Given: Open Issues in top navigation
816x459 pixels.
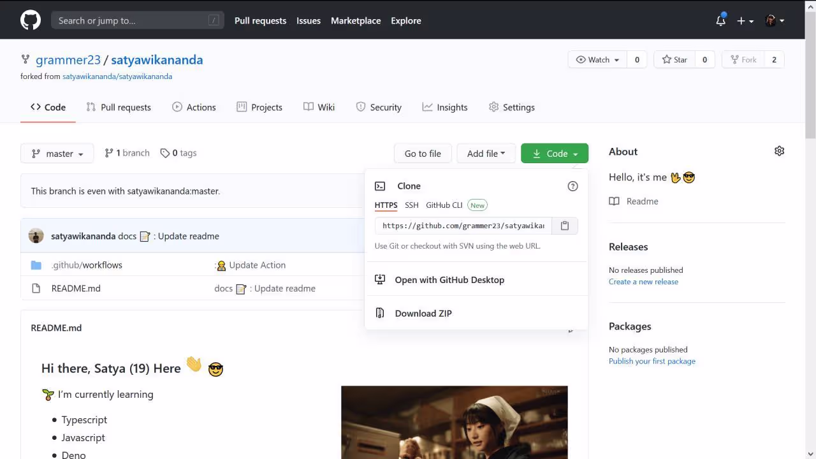Looking at the screenshot, I should pos(309,20).
